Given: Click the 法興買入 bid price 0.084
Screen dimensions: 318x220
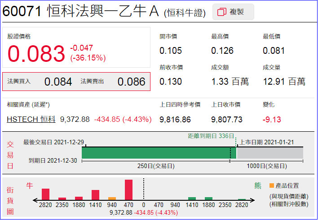Looking at the screenshot, I should click(58, 82).
